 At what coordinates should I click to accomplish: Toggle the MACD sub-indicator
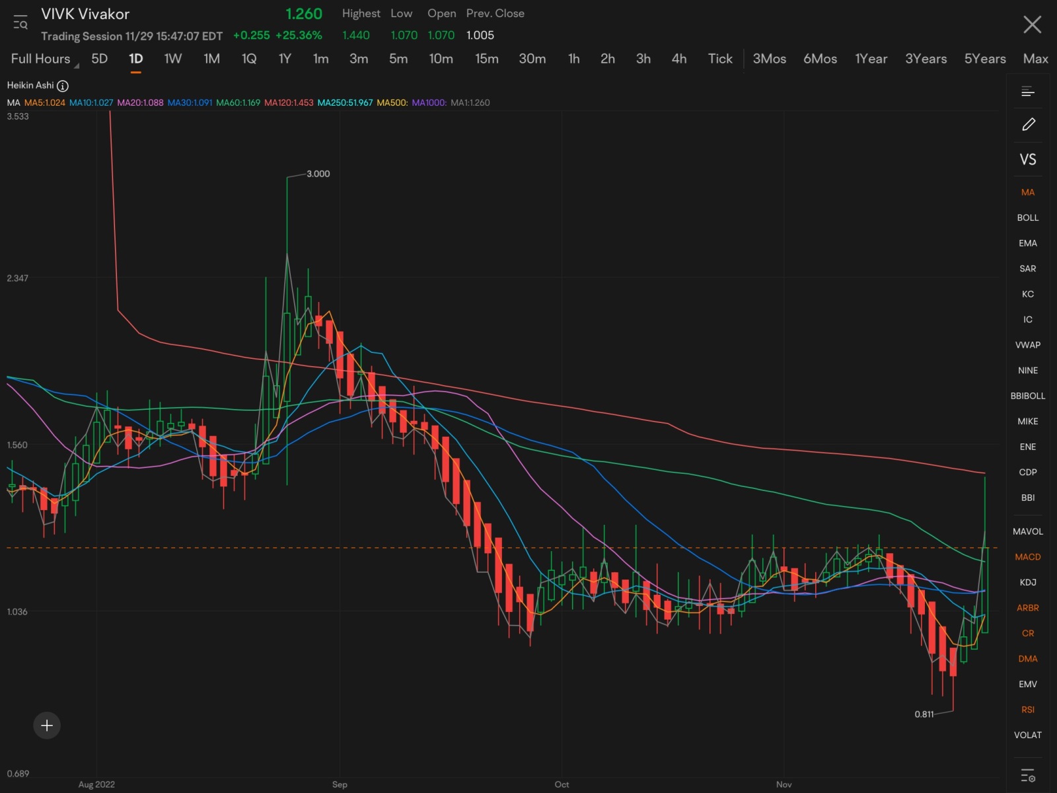[x=1027, y=557]
